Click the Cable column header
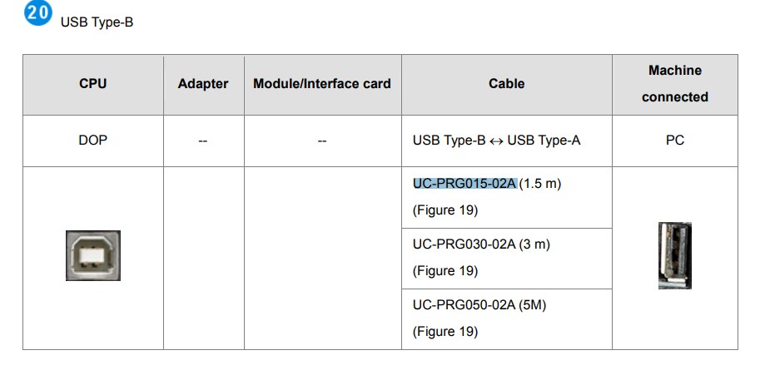The image size is (770, 380). coord(506,84)
